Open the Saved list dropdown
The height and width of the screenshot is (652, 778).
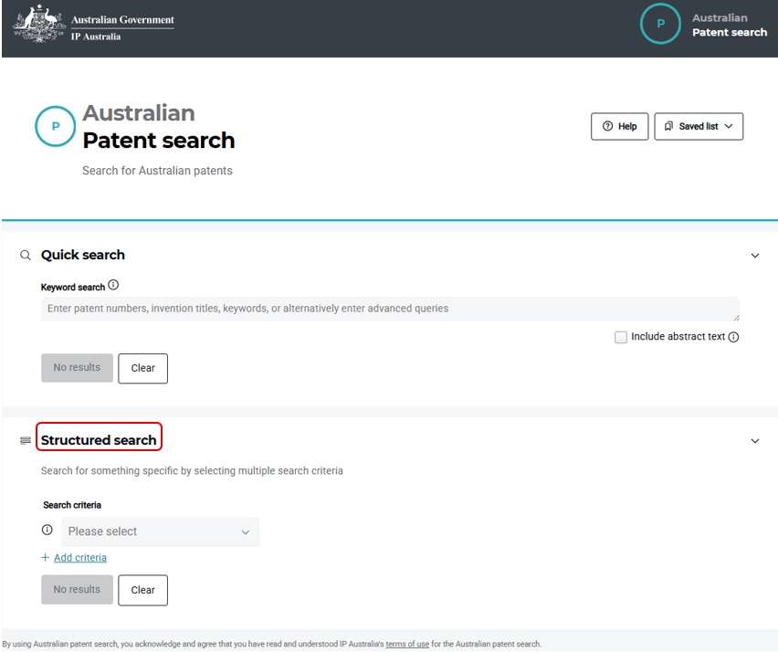[699, 127]
